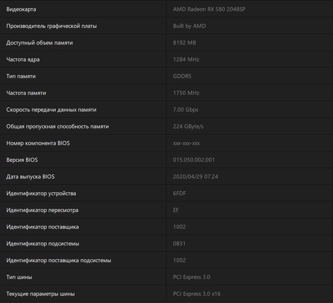Click the Идентификатор поставщика подсистемы label

59,260
